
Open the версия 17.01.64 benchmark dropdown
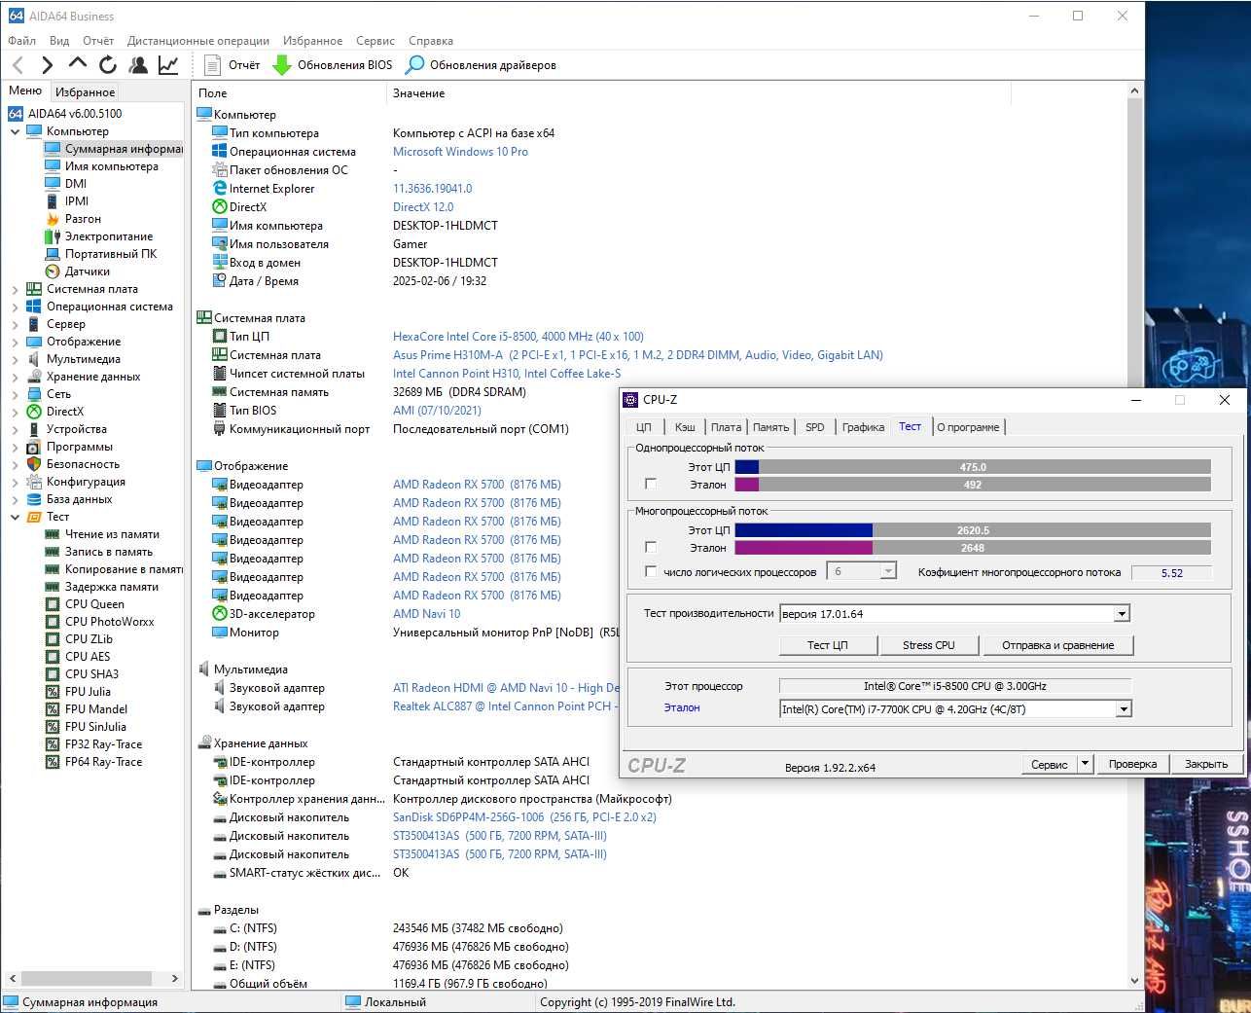coord(1122,614)
